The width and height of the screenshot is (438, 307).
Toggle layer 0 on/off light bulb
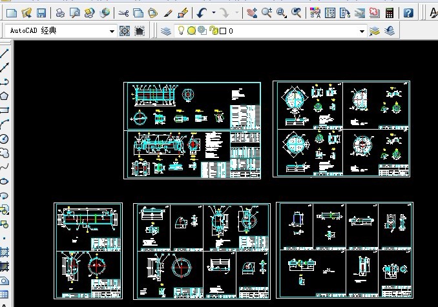[x=181, y=30]
